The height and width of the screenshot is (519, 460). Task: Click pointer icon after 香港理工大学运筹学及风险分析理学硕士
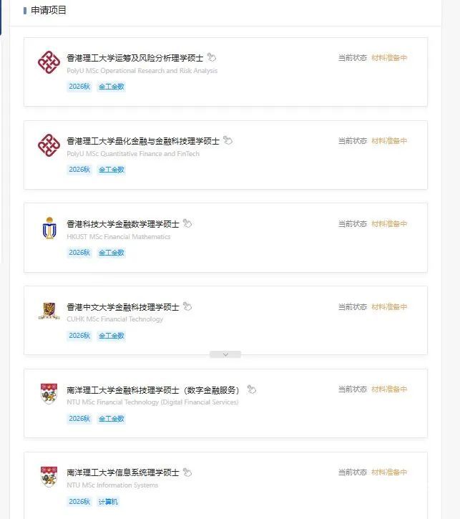click(212, 58)
